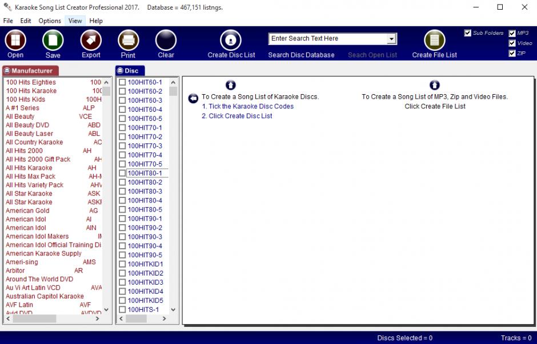Click Tracks status bar entry

(516, 338)
